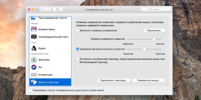
Task: Open Параметры… for mouse keys
Action: [155, 30]
